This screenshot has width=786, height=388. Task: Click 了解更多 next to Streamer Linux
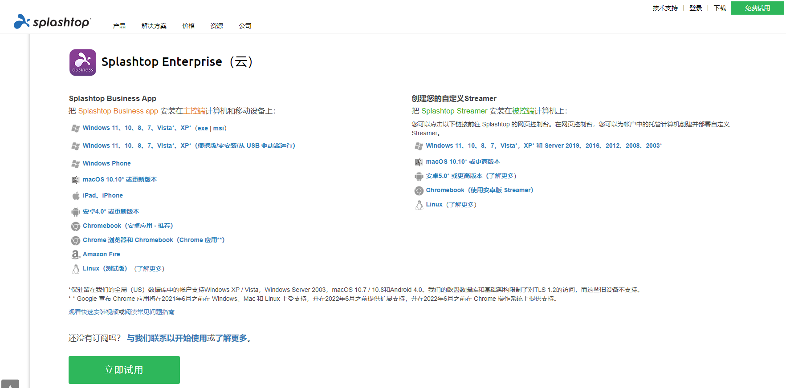coord(461,205)
